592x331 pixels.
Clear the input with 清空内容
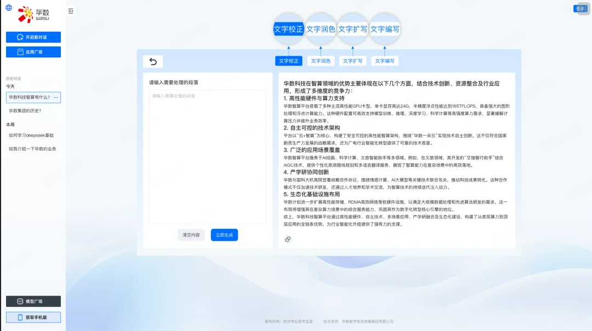[x=191, y=235]
